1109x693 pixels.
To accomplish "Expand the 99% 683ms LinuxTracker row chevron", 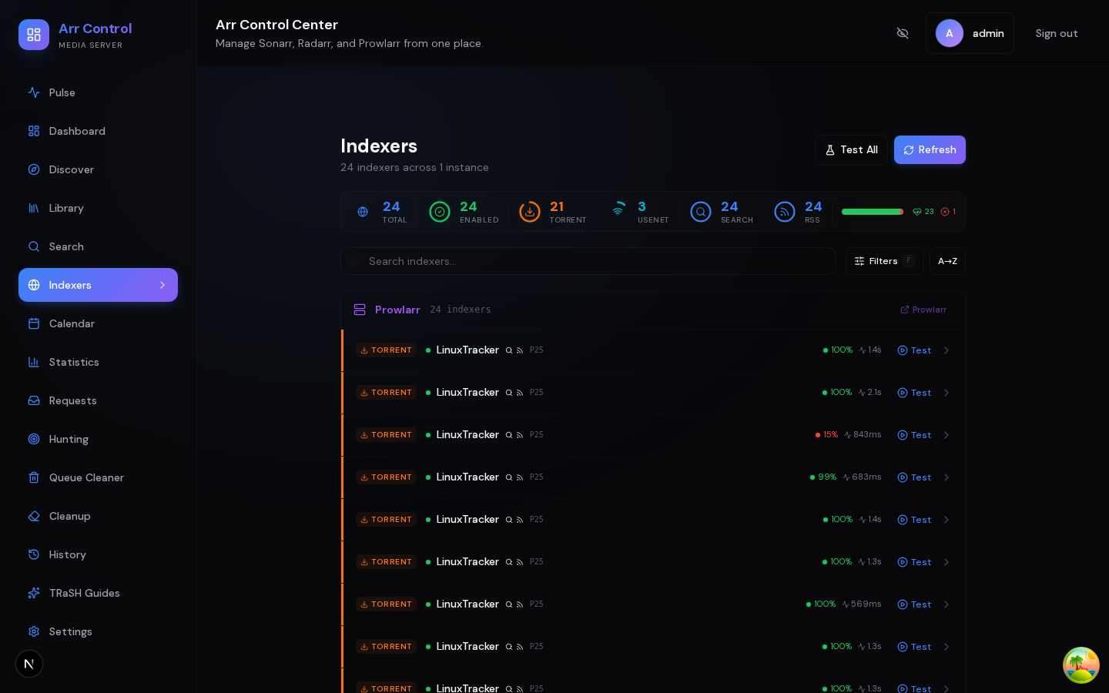I will [947, 477].
